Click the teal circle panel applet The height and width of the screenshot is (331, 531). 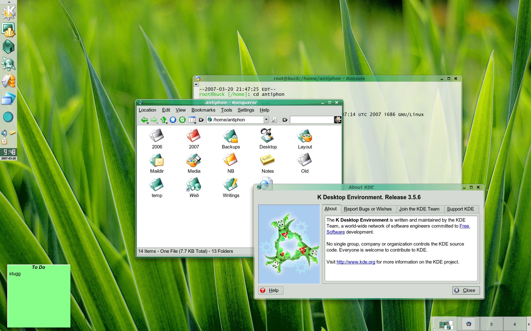(x=8, y=117)
